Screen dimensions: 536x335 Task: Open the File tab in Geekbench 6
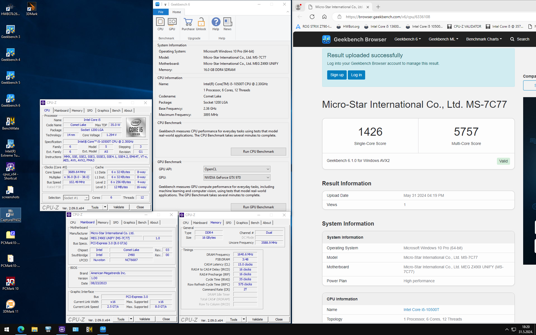click(161, 12)
